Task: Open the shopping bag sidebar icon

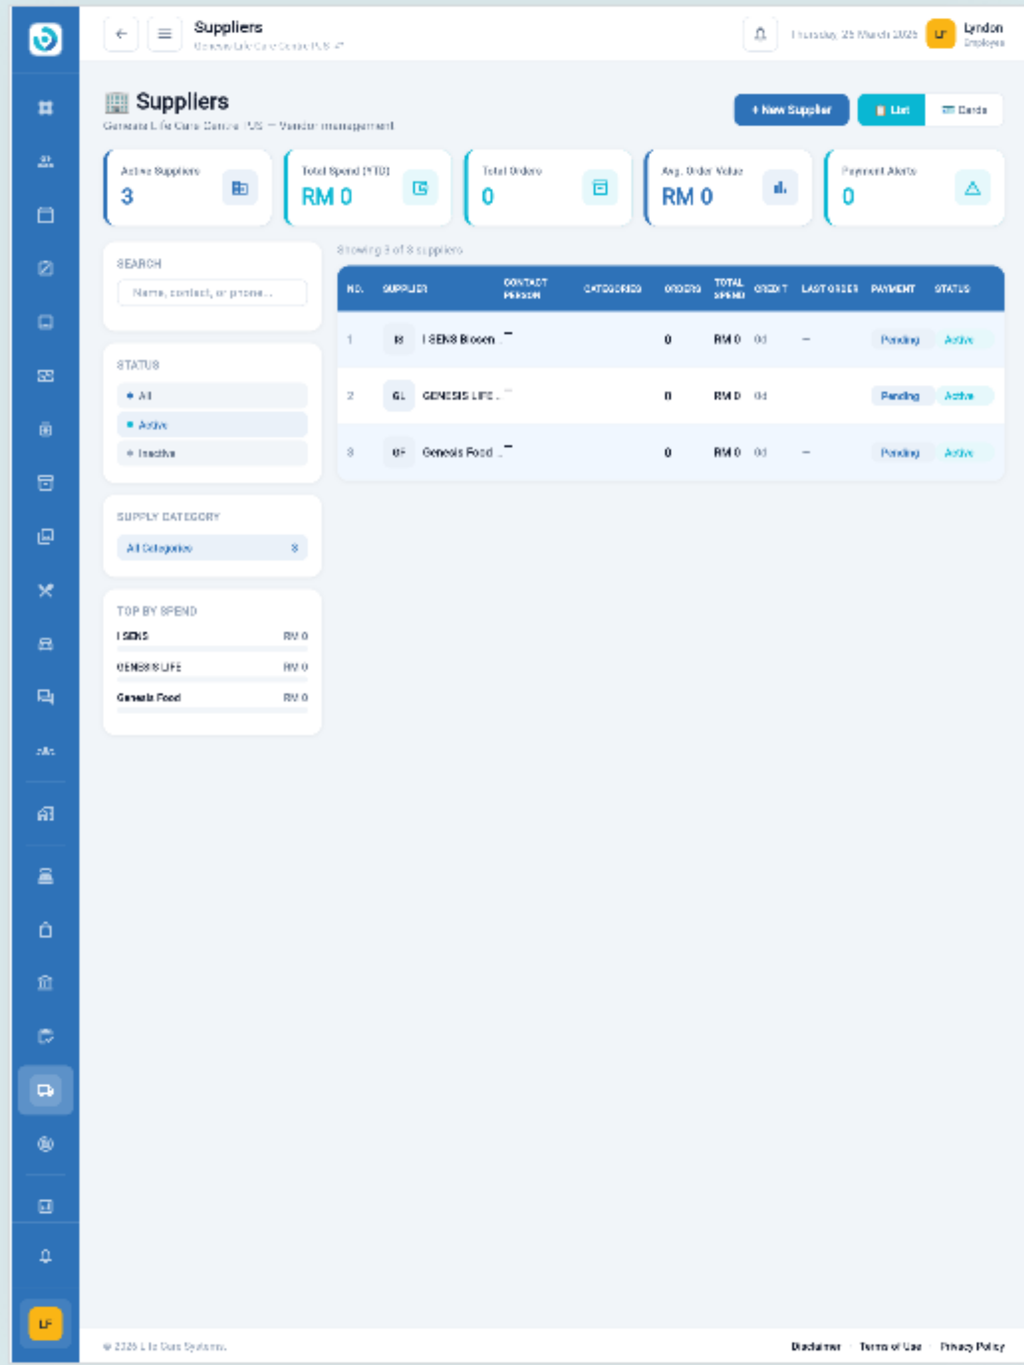Action: pos(45,930)
